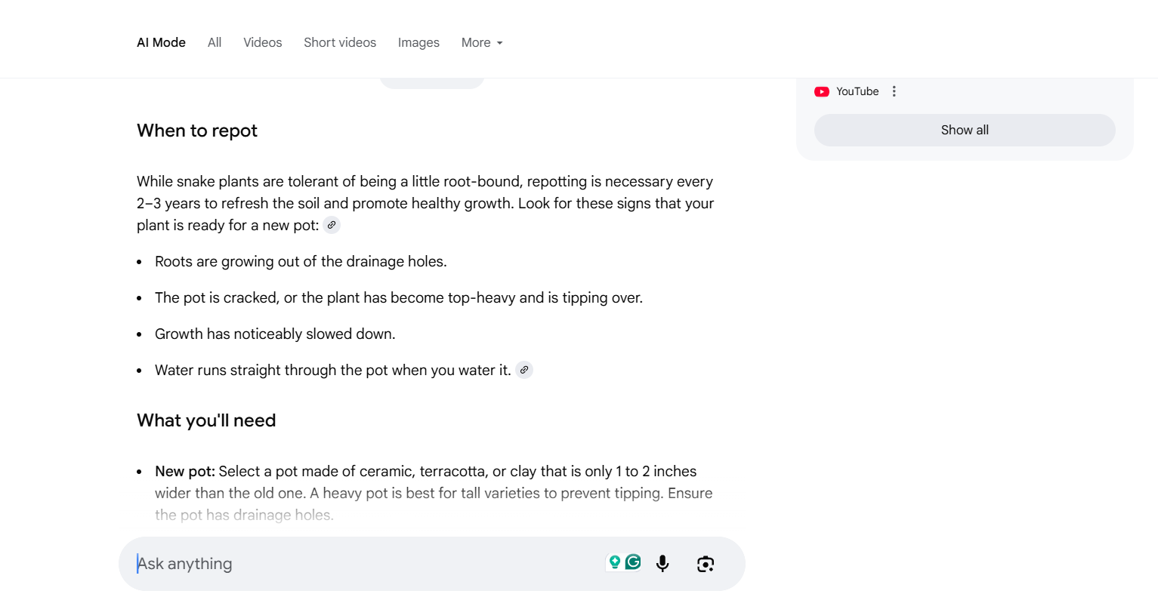Open the More chevron arrow
This screenshot has height=594, width=1158.
click(499, 44)
